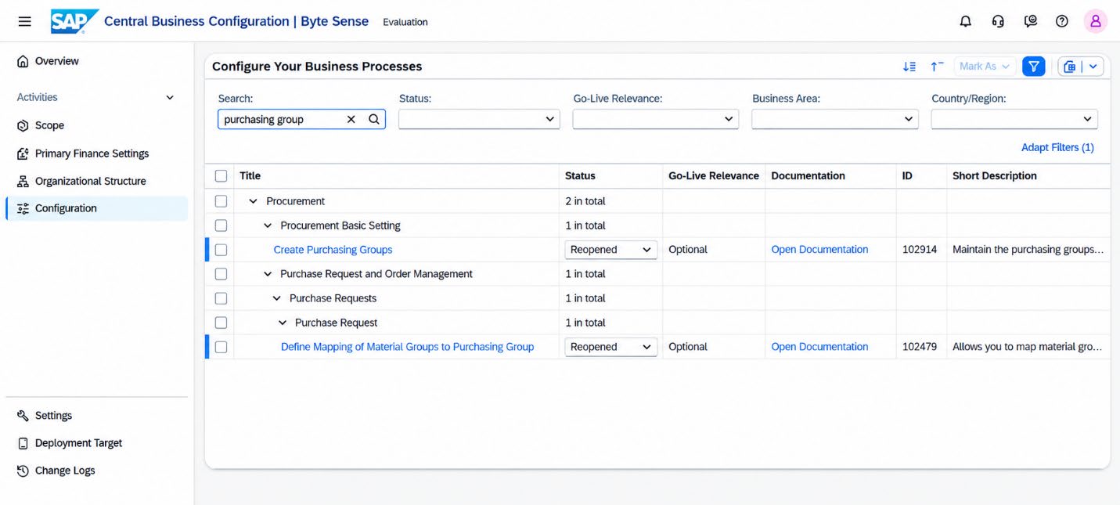The image size is (1120, 505).
Task: Open Define Mapping of Material Groups link
Action: click(x=407, y=347)
